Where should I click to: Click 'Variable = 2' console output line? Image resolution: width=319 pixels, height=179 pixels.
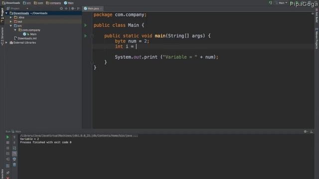point(29,139)
